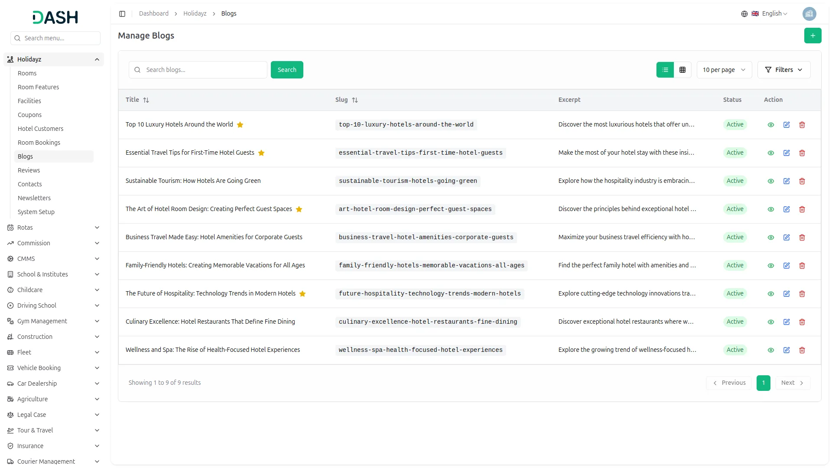832x468 pixels.
Task: Edit the Culinary Excellence blog entry
Action: point(786,322)
